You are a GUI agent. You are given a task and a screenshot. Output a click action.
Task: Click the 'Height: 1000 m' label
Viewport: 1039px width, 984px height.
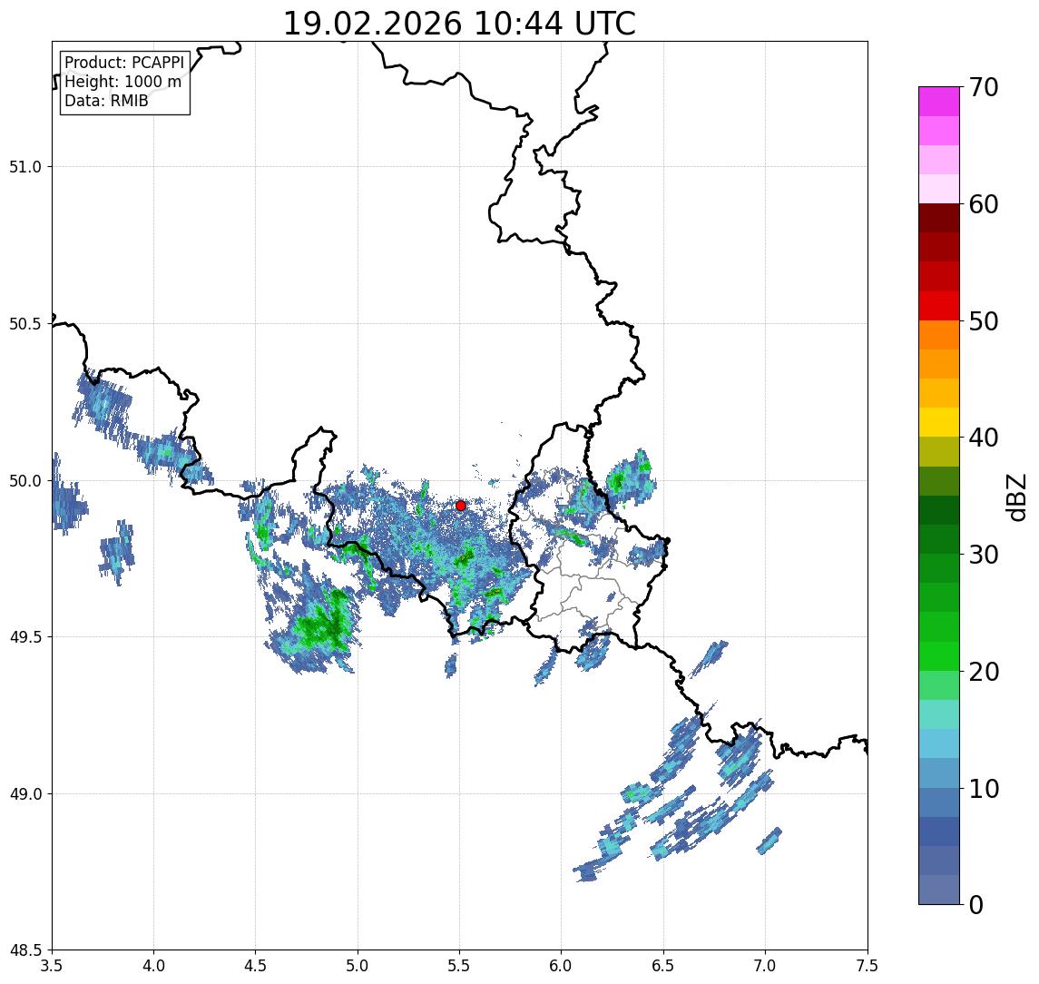point(123,82)
